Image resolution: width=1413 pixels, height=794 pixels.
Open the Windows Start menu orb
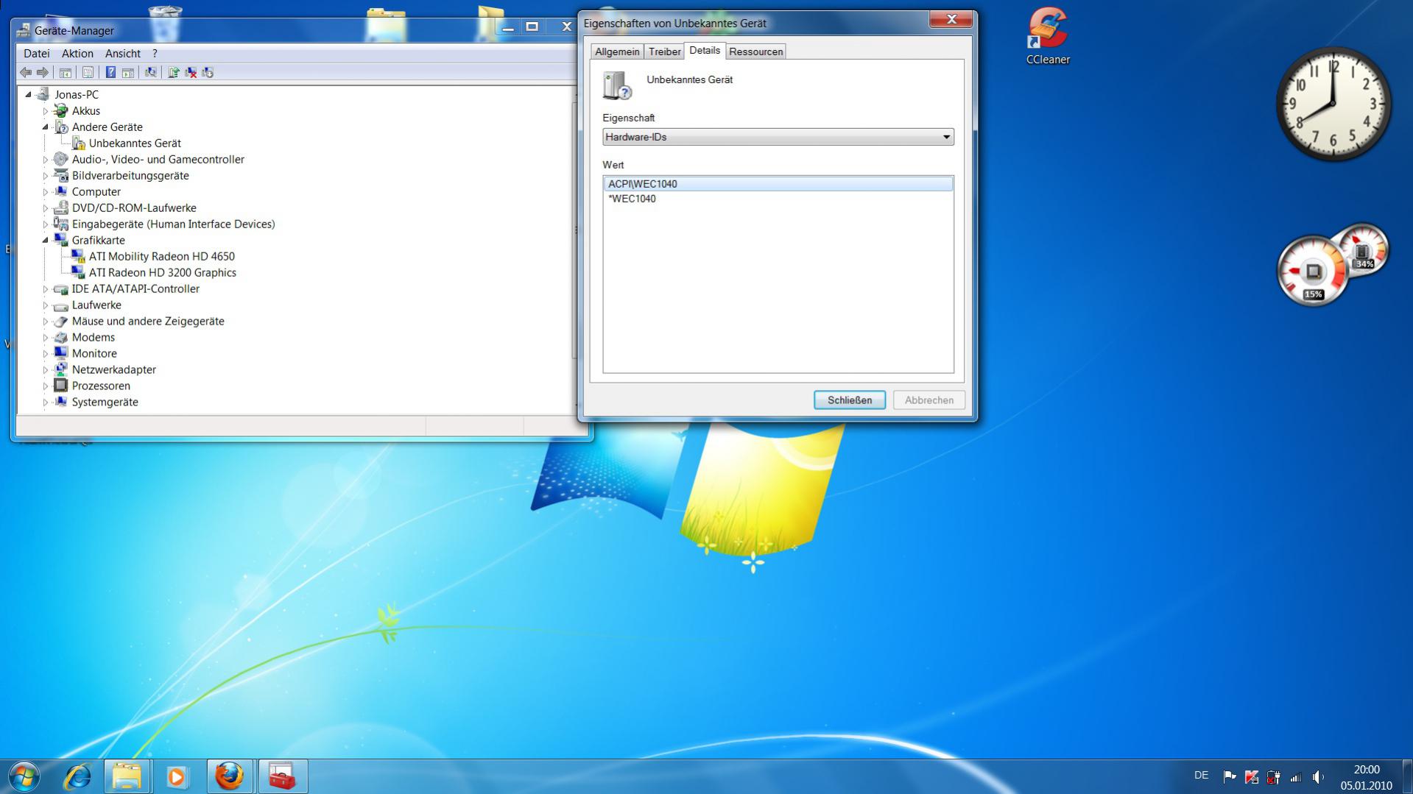[x=24, y=776]
